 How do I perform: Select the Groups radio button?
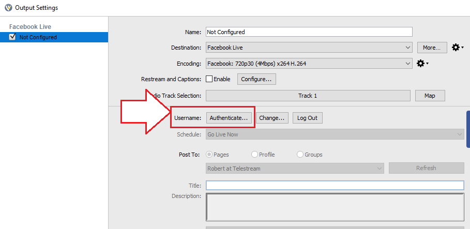(300, 155)
